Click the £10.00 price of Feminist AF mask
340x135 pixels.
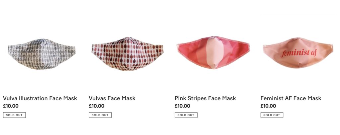pyautogui.click(x=268, y=106)
